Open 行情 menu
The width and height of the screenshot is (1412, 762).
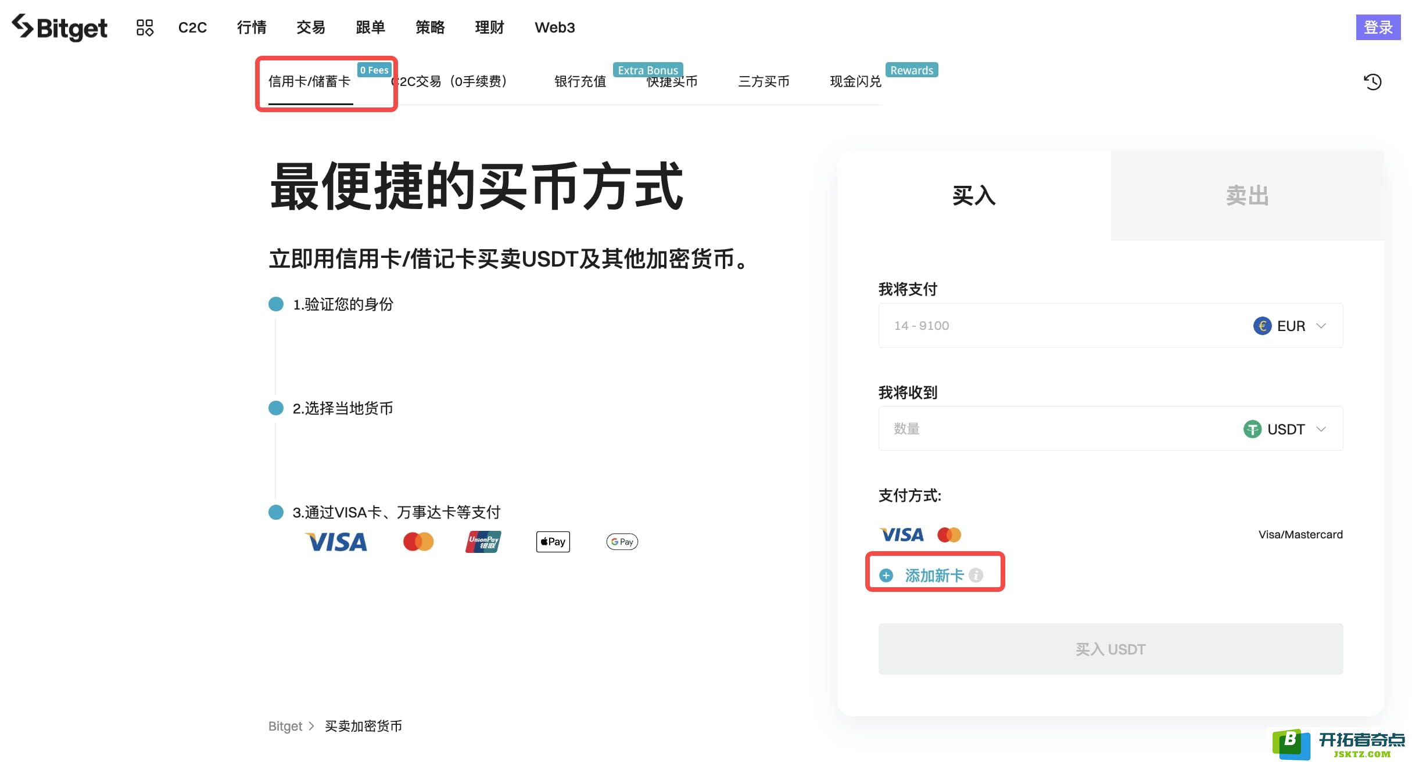point(252,27)
